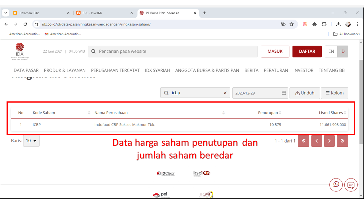Close the RPL - InvesMi tab
This screenshot has height=204, width=364.
tap(131, 13)
